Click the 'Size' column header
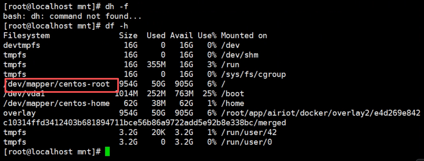 click(x=128, y=35)
